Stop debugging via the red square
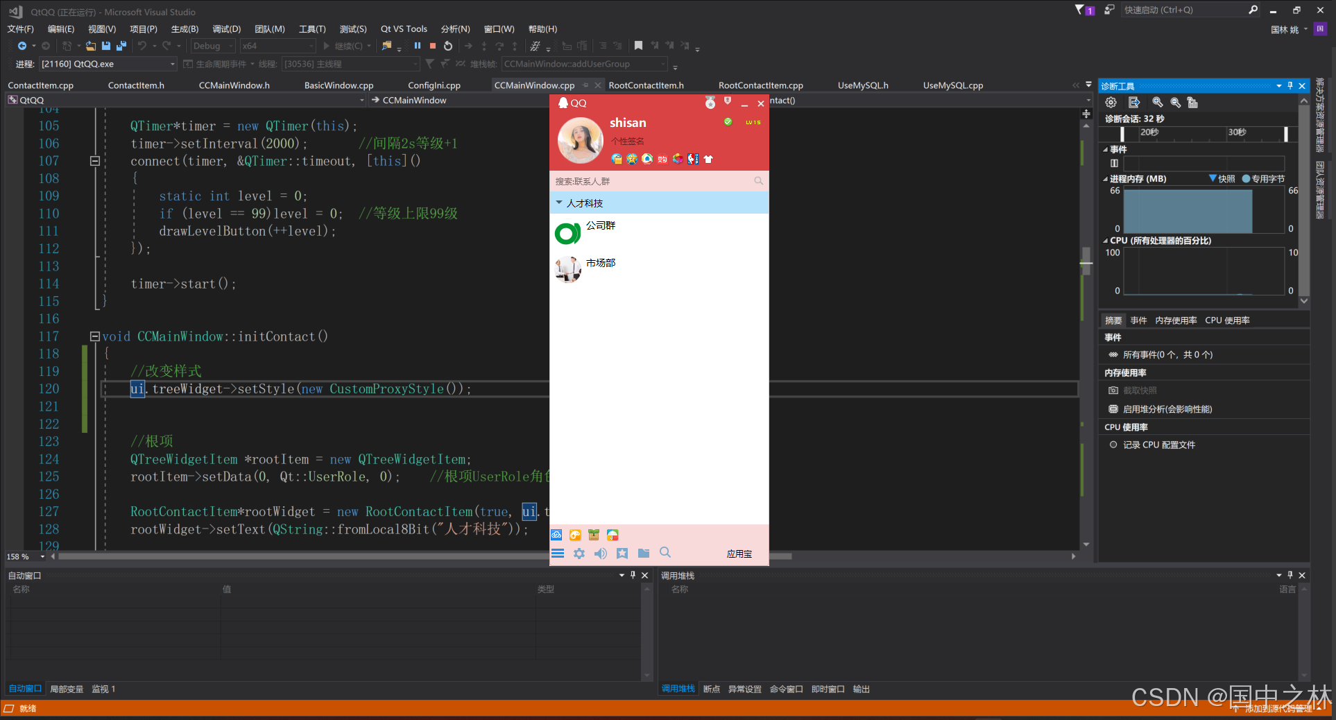Screen dimensions: 1336x720 (x=433, y=46)
